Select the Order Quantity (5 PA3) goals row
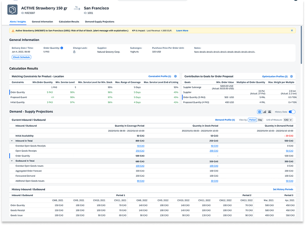This screenshot has height=225, width=305. (239, 98)
